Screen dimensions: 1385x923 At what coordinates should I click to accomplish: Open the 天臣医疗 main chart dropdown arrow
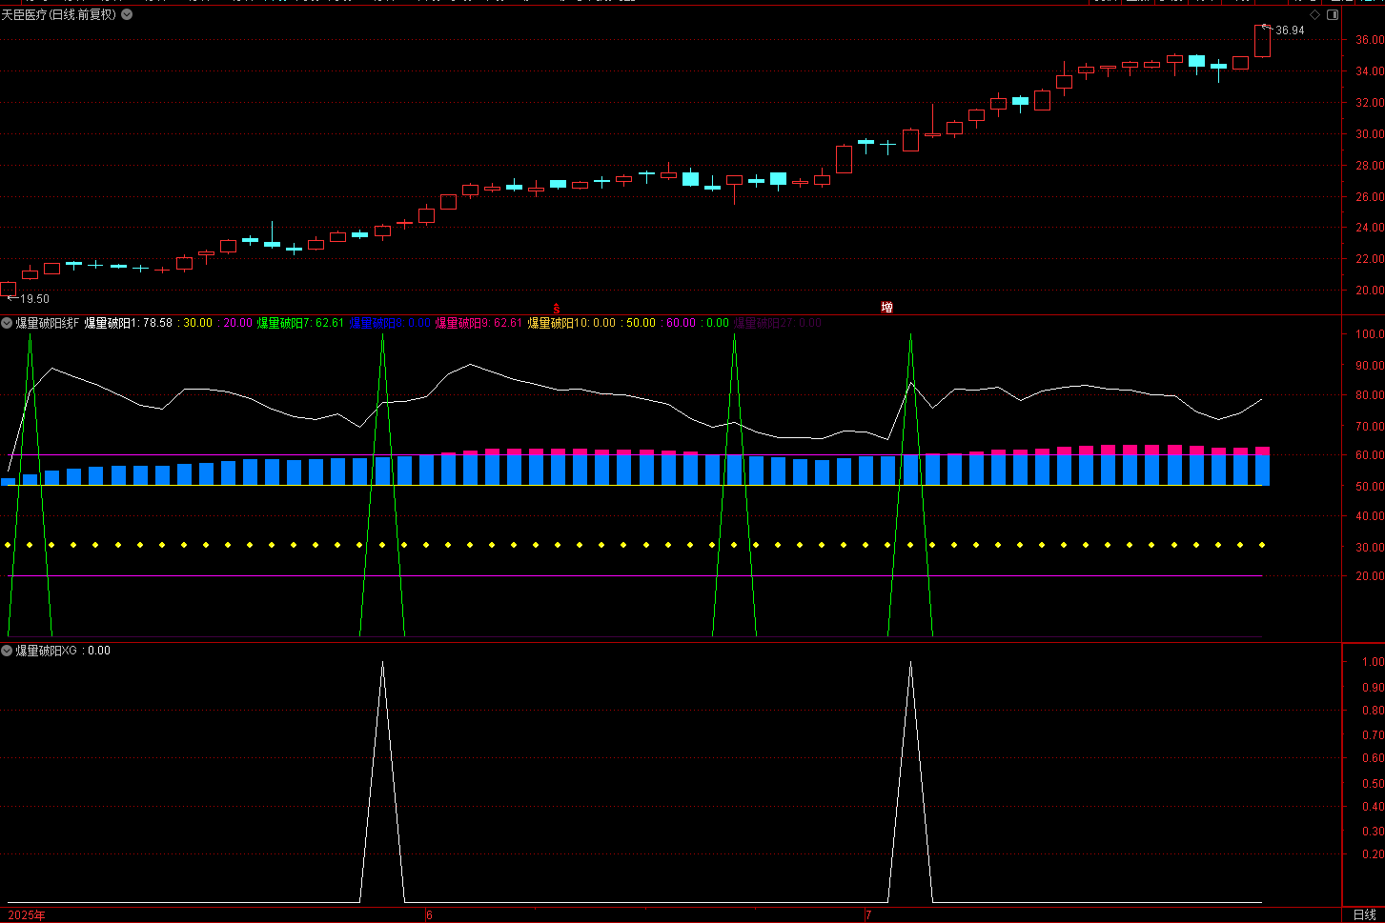pos(127,14)
